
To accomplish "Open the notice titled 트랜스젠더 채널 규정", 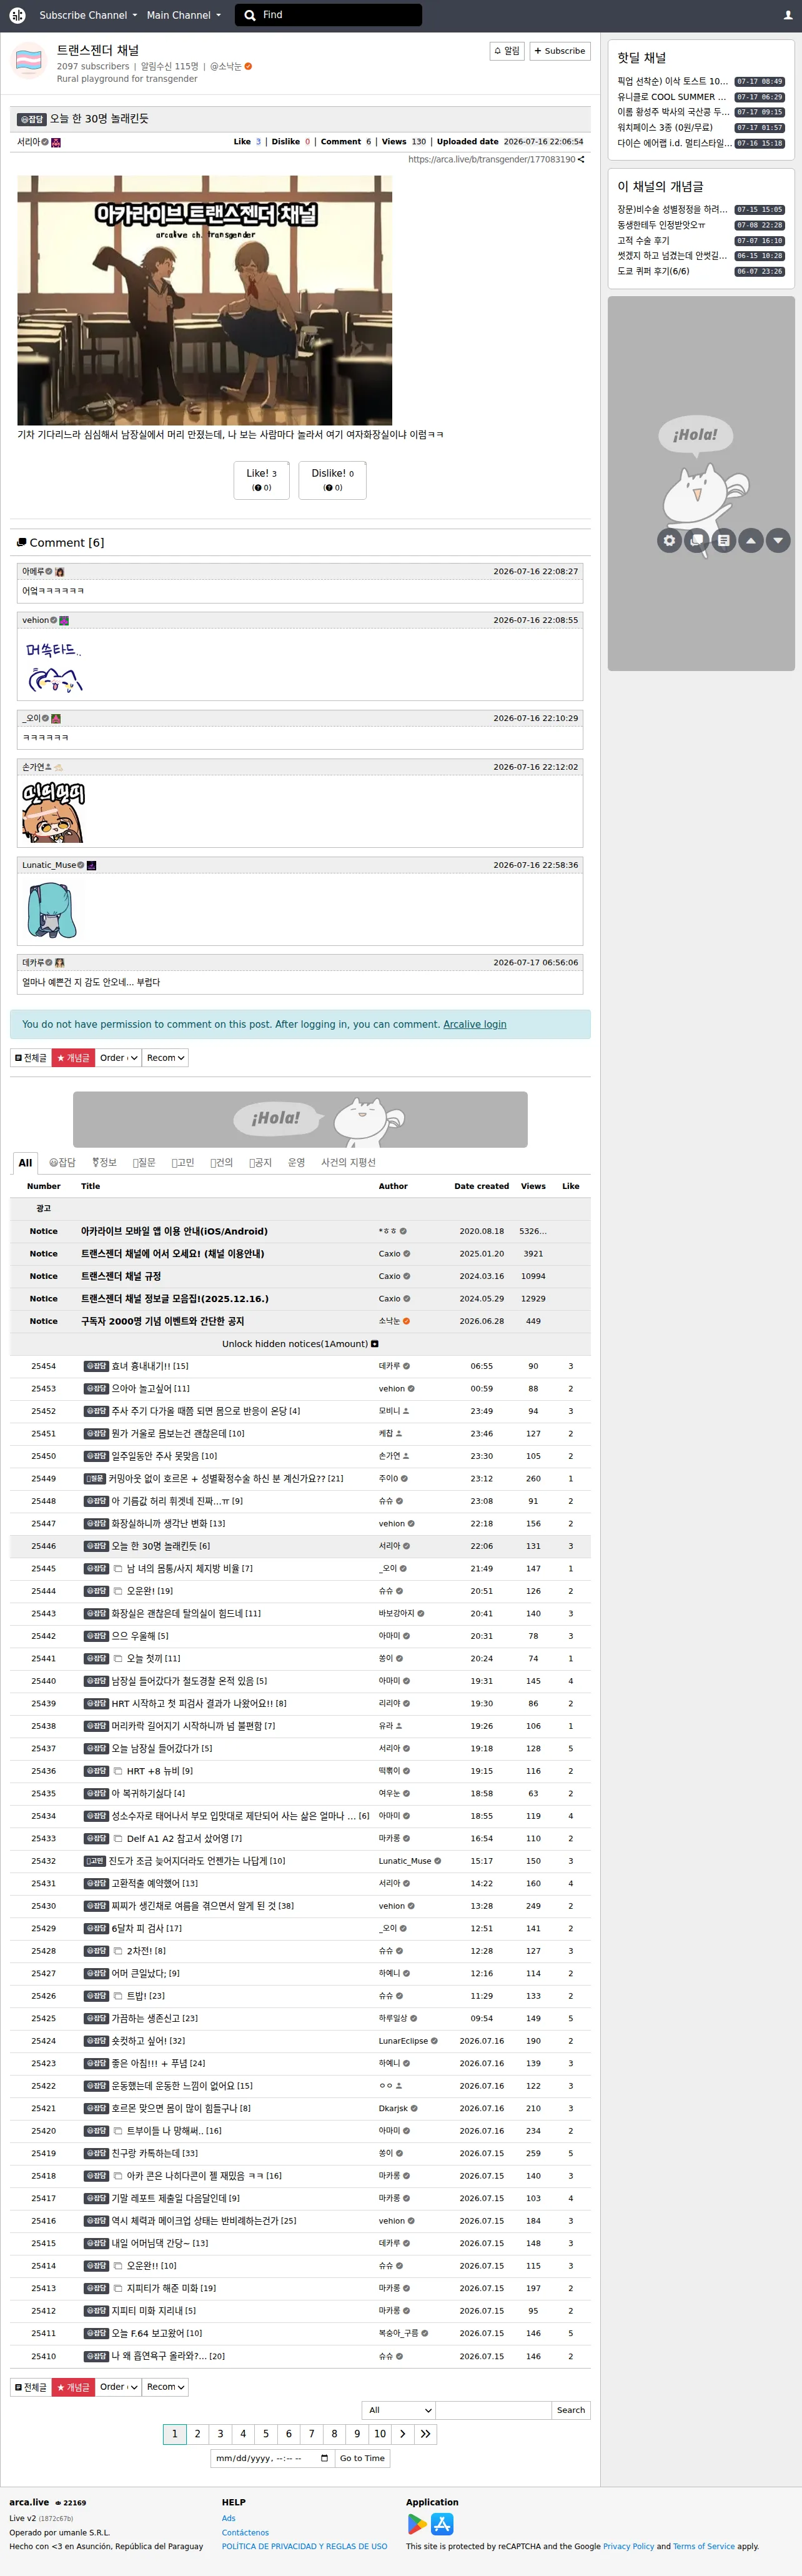I will [x=121, y=1276].
